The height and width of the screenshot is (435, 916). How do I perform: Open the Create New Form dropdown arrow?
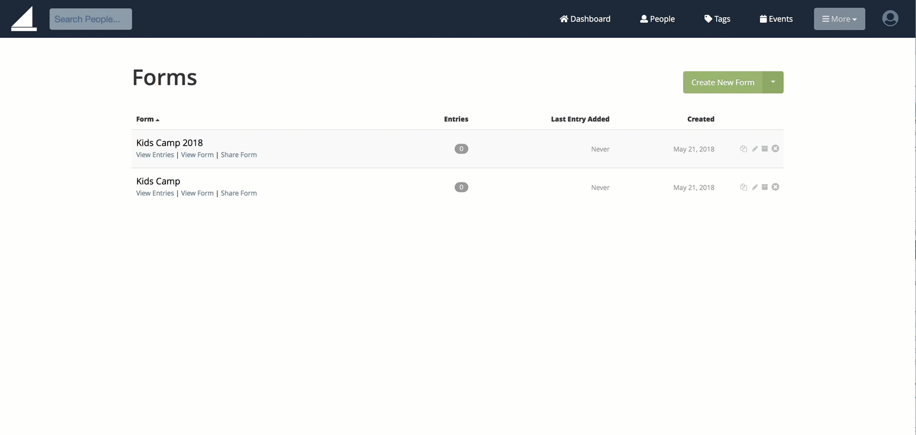point(773,82)
